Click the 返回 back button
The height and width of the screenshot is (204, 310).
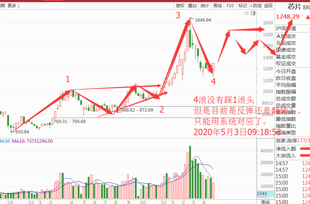click(268, 6)
